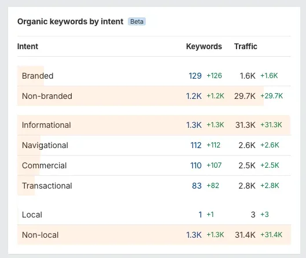Open Non-branded keywords count 1.2K

[194, 96]
